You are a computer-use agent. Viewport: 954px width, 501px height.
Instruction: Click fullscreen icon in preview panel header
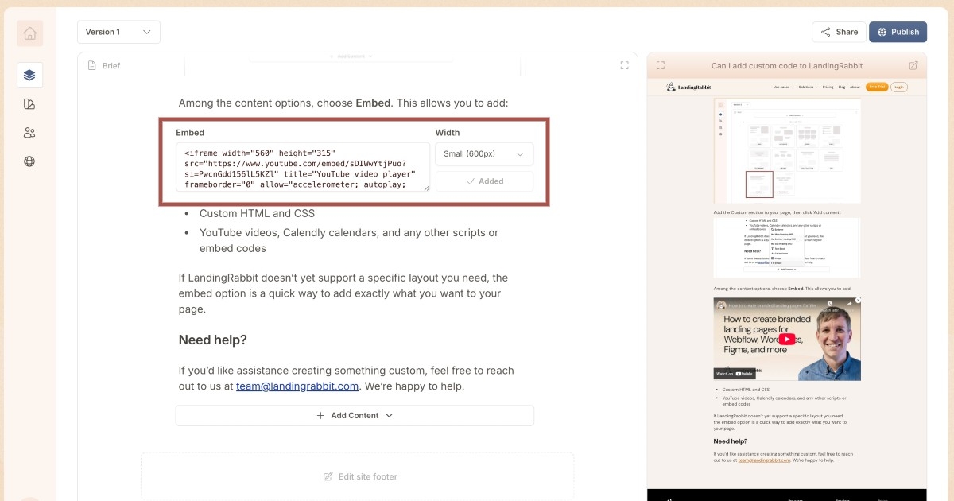click(661, 66)
